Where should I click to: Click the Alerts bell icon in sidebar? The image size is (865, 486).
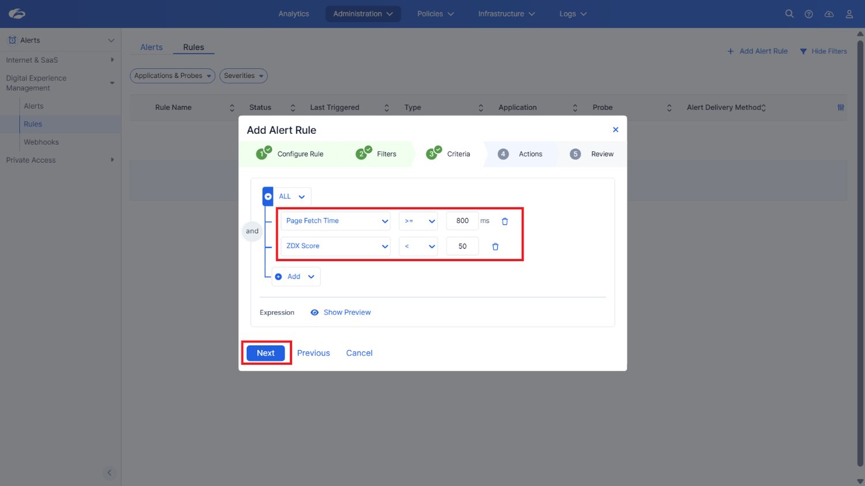(12, 40)
